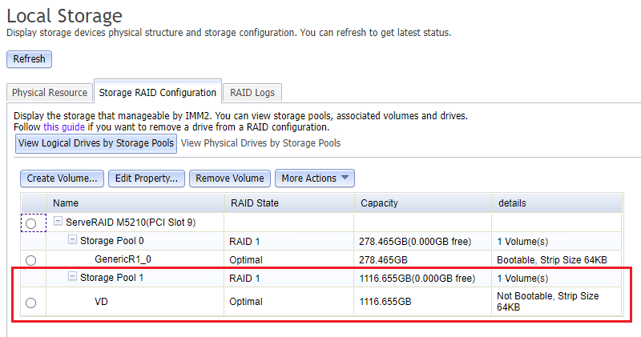Switch to the Physical Resource tab
The image size is (641, 337).
(x=50, y=93)
